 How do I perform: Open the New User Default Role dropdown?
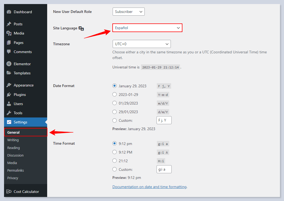point(129,12)
